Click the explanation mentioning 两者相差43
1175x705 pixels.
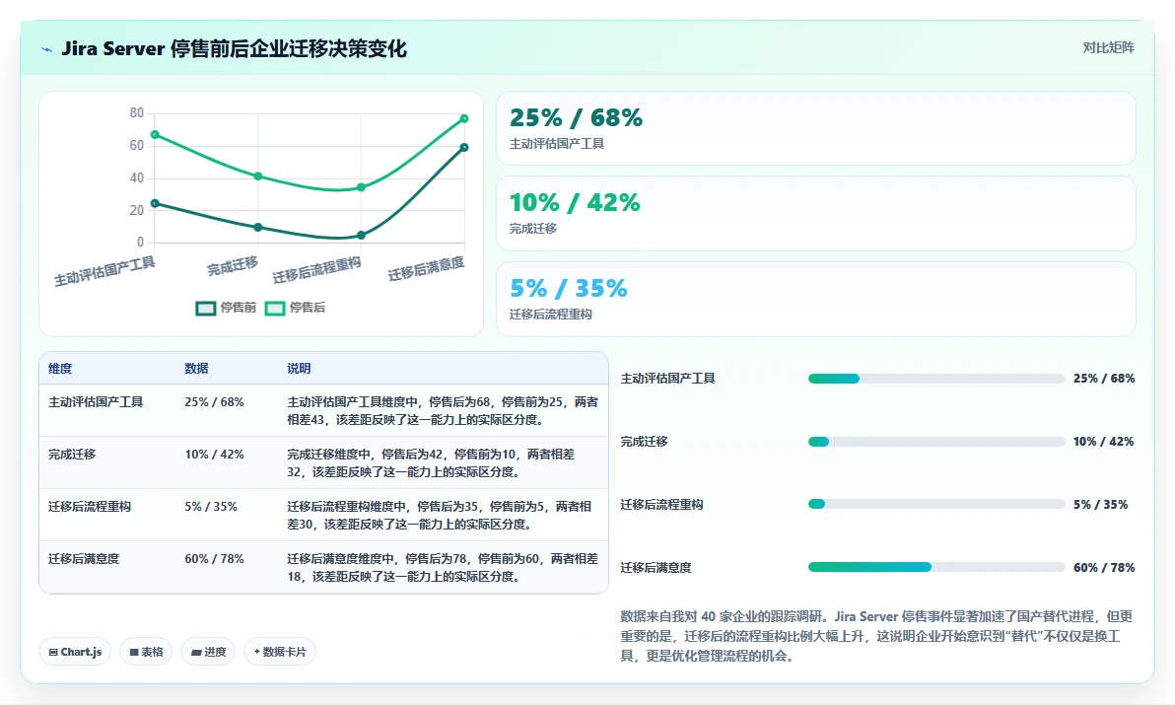pyautogui.click(x=443, y=410)
